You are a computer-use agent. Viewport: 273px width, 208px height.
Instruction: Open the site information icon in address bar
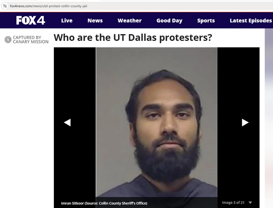(x=5, y=6)
